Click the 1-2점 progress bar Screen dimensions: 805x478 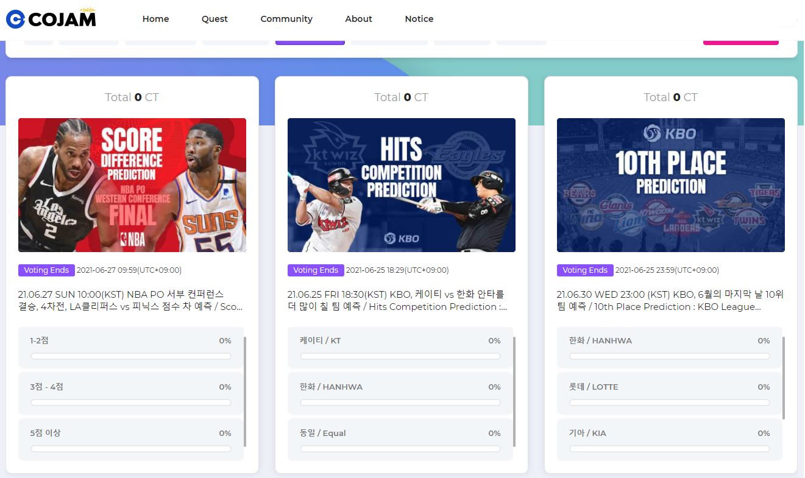[130, 356]
